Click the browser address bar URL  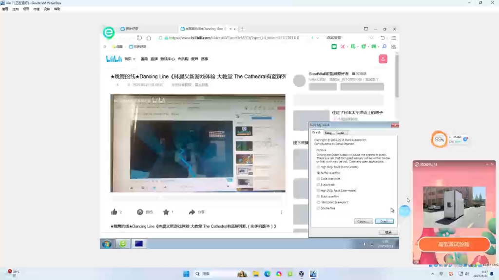point(234,38)
